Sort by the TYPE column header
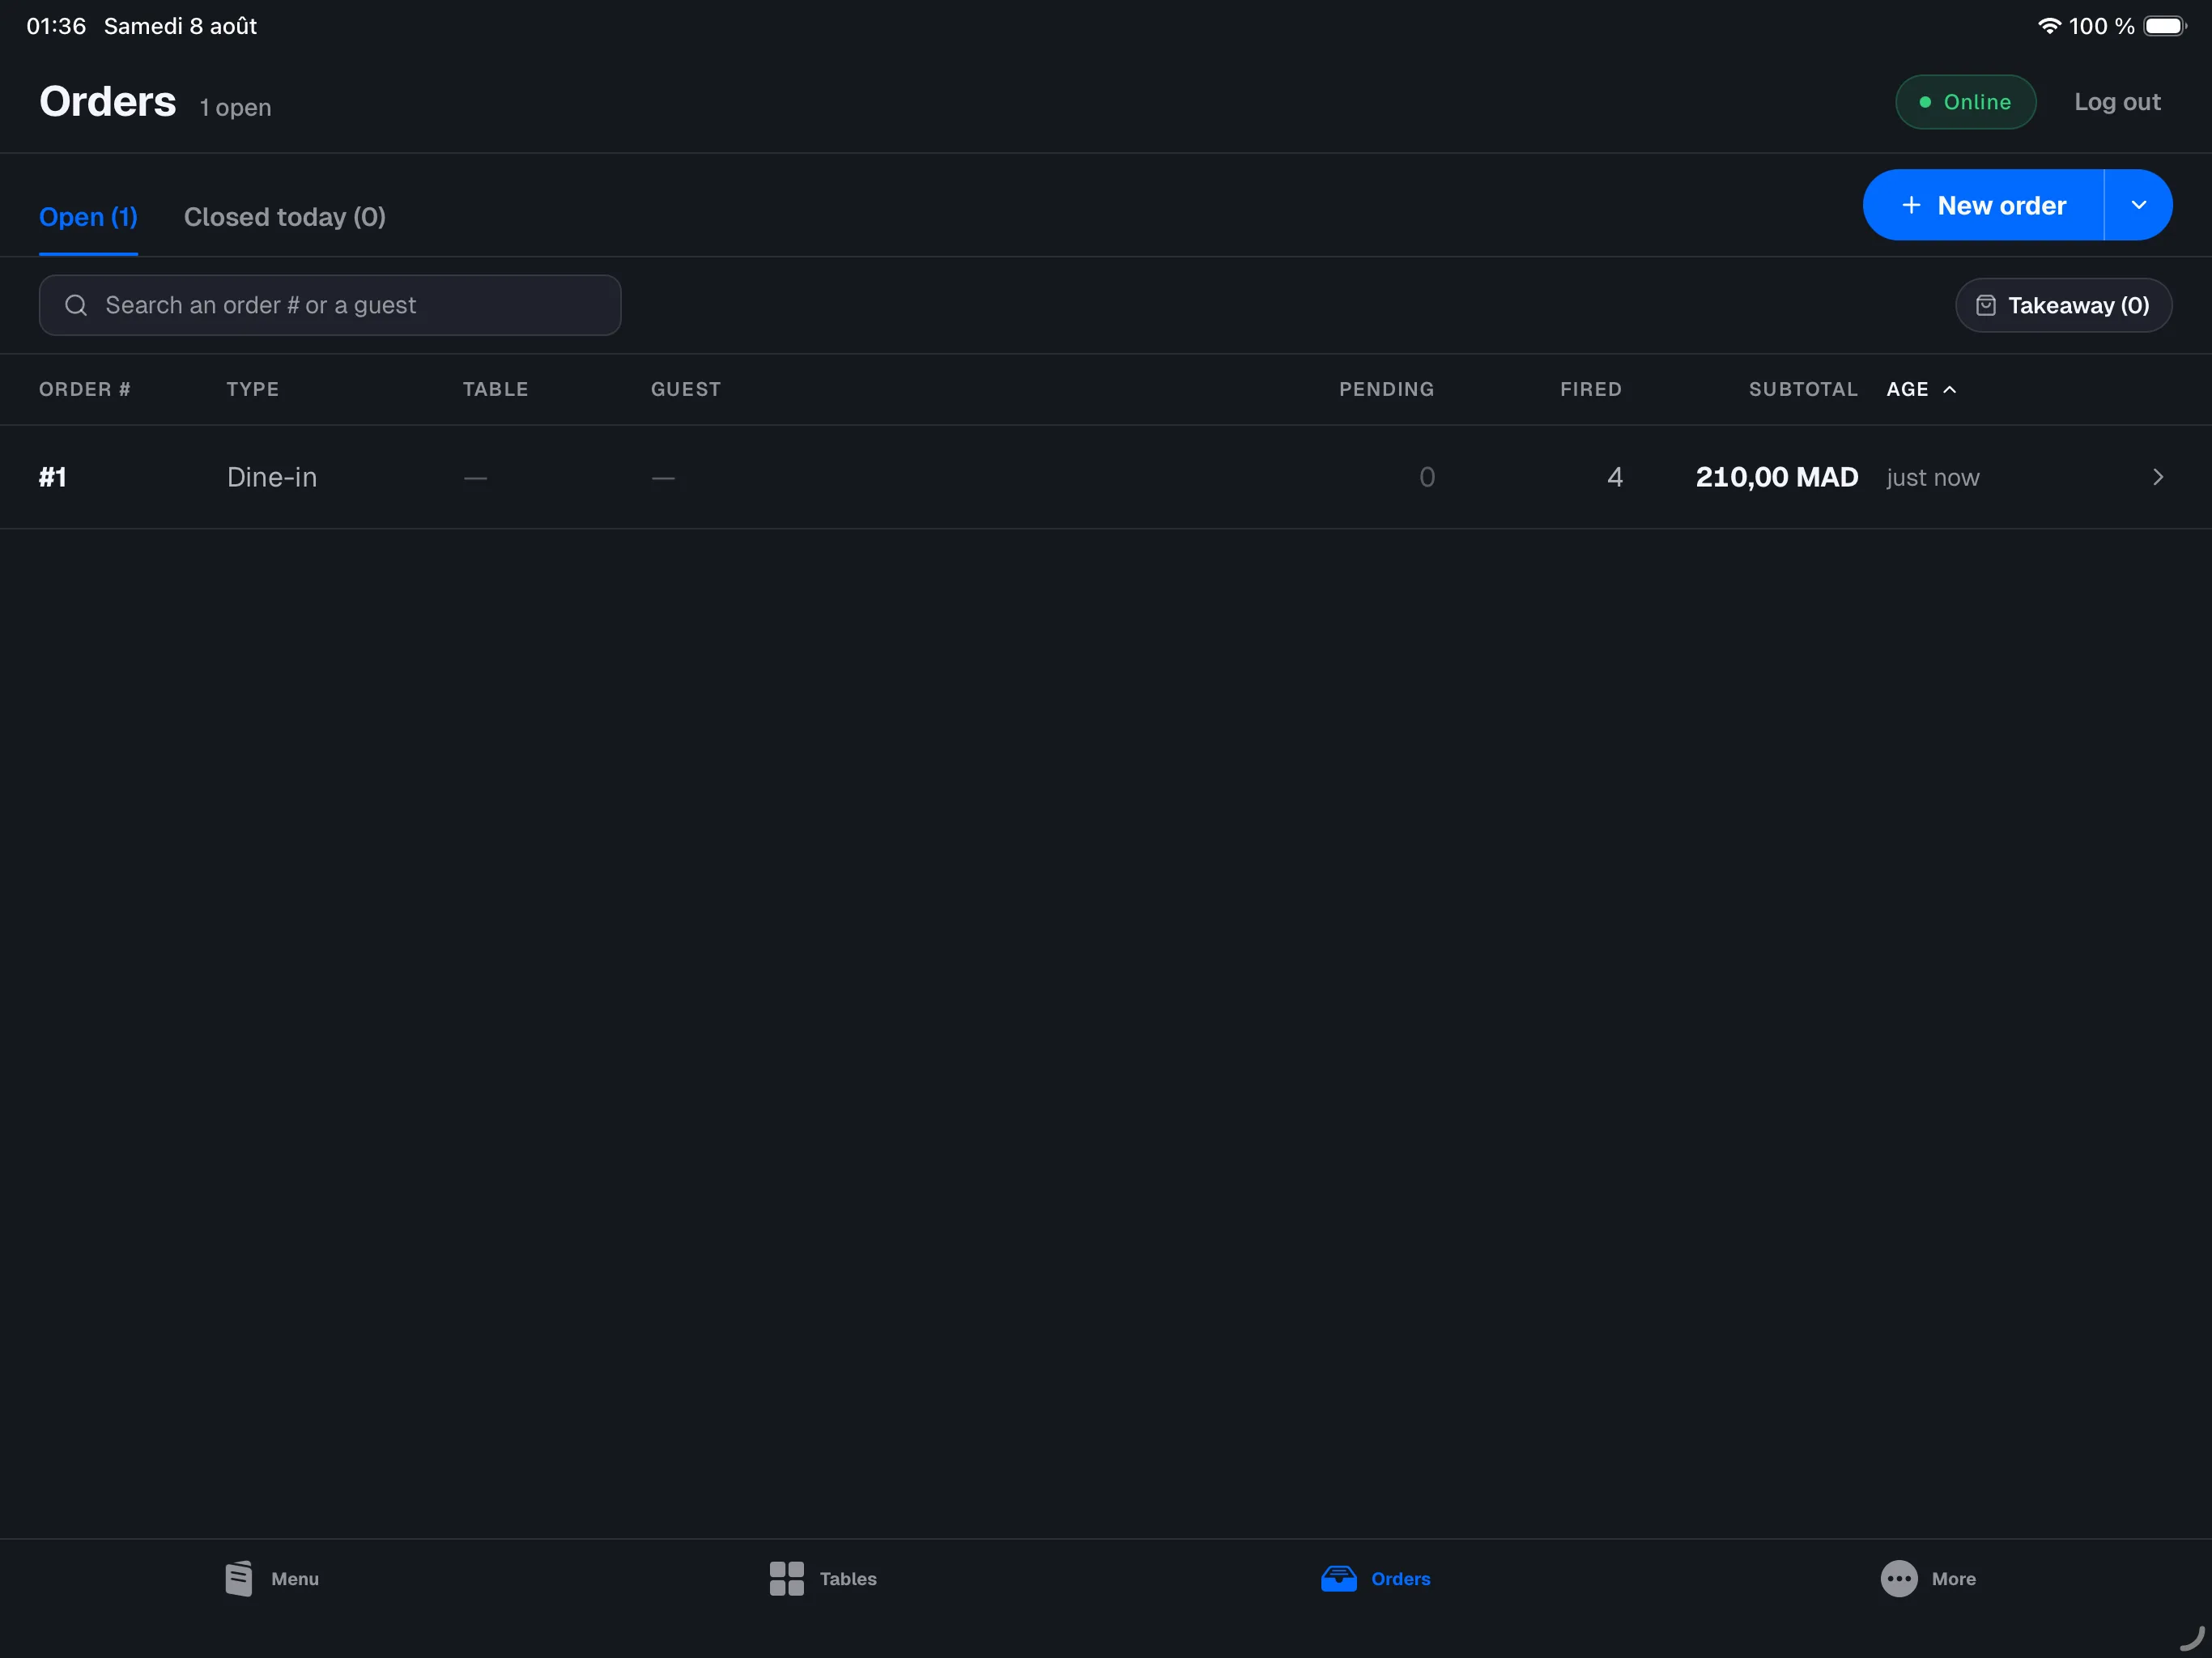This screenshot has height=1658, width=2212. tap(252, 389)
